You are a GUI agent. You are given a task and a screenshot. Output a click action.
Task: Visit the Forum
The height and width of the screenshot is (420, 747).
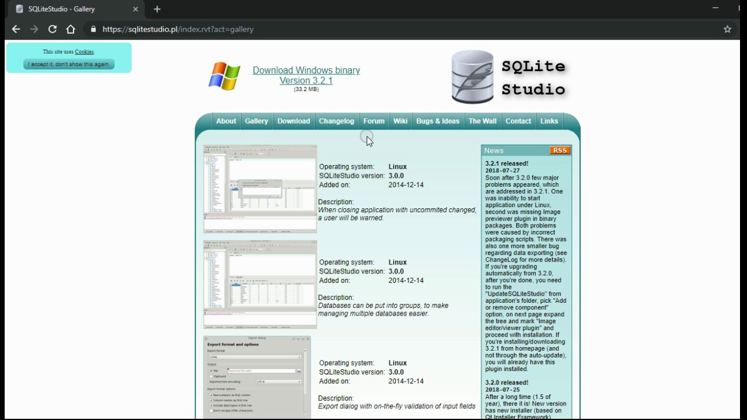(x=373, y=121)
